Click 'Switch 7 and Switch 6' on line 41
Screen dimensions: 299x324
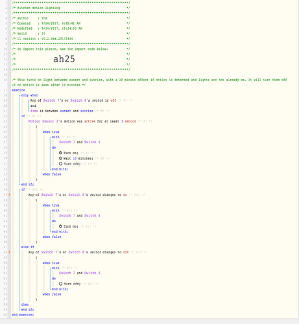80,216
